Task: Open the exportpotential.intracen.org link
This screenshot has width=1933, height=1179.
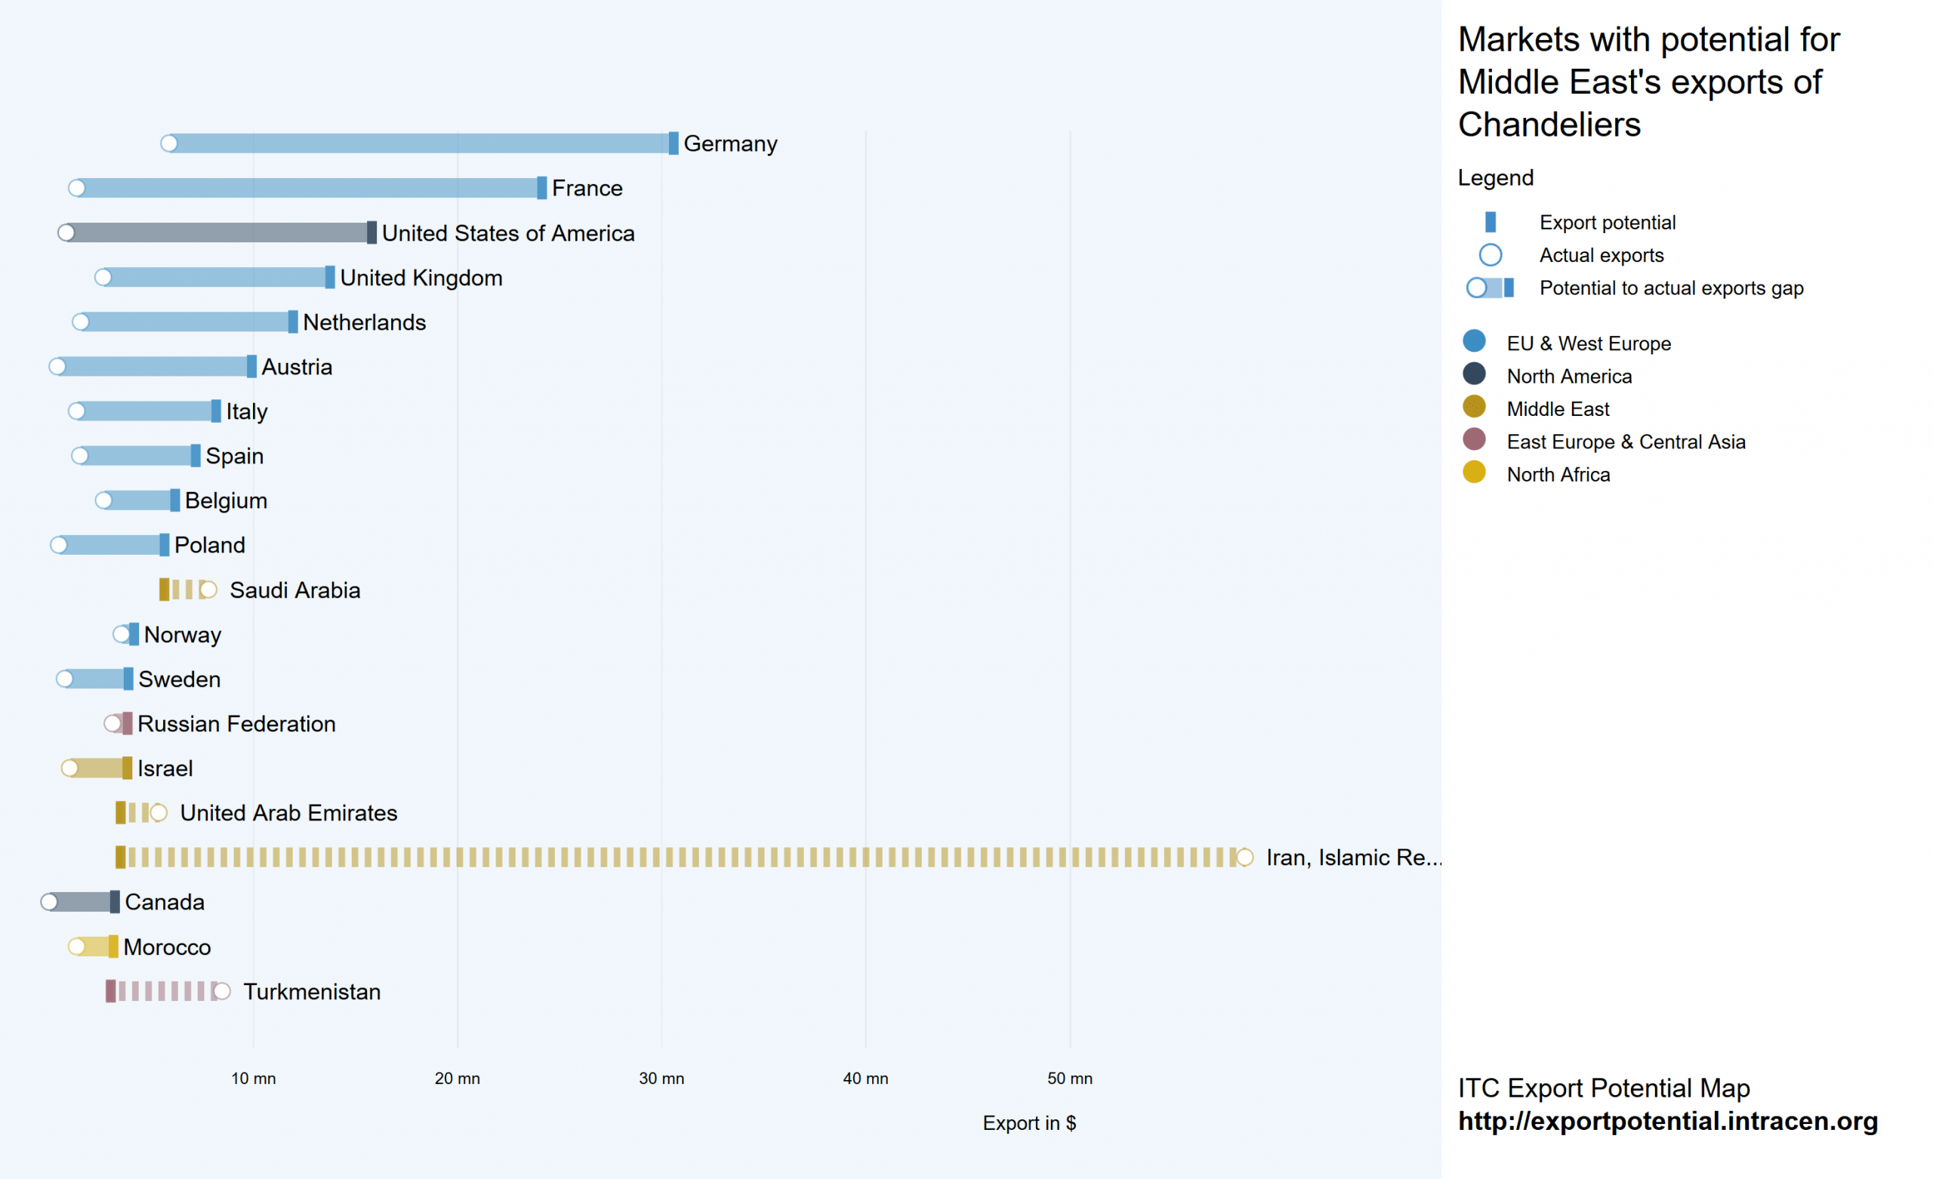Action: pos(1667,1121)
